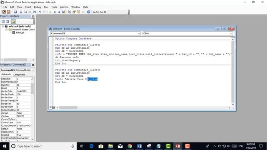Click Procedure View button at code window bottom

click(x=50, y=107)
